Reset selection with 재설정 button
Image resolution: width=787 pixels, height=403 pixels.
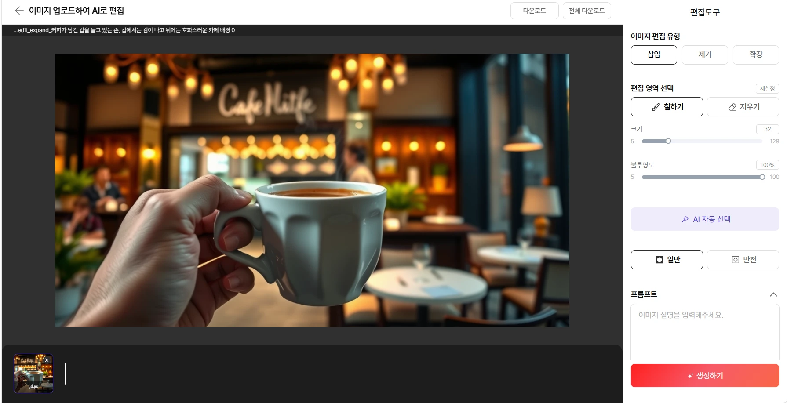767,89
